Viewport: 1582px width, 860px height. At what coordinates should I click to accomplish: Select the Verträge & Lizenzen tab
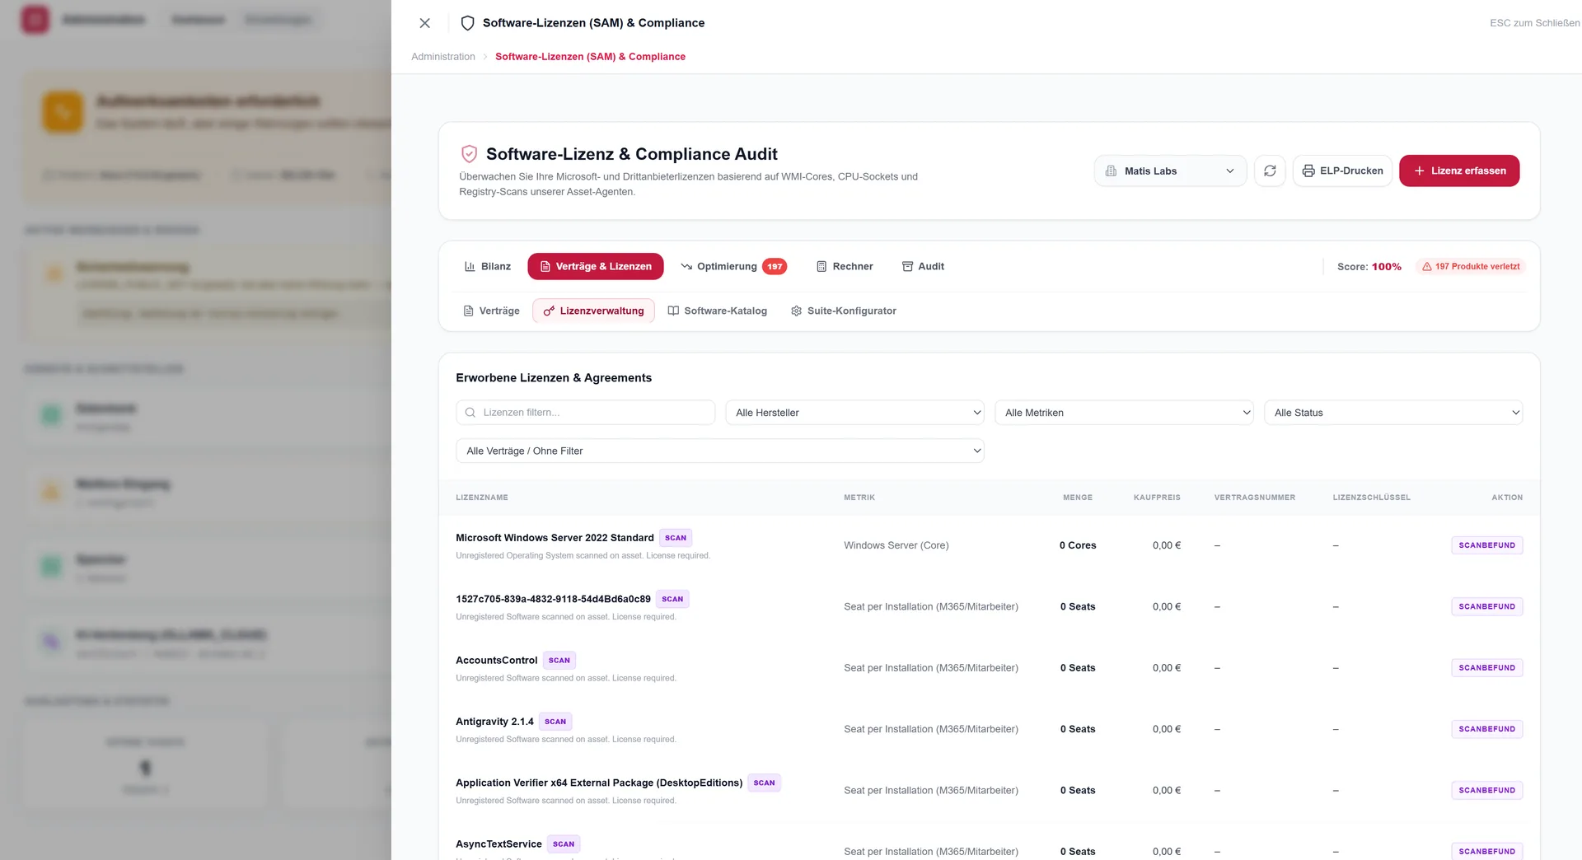[x=596, y=266]
